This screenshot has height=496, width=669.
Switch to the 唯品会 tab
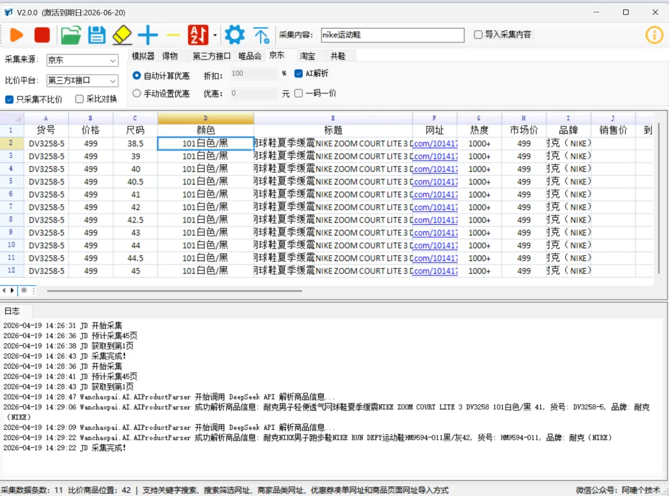pyautogui.click(x=250, y=56)
